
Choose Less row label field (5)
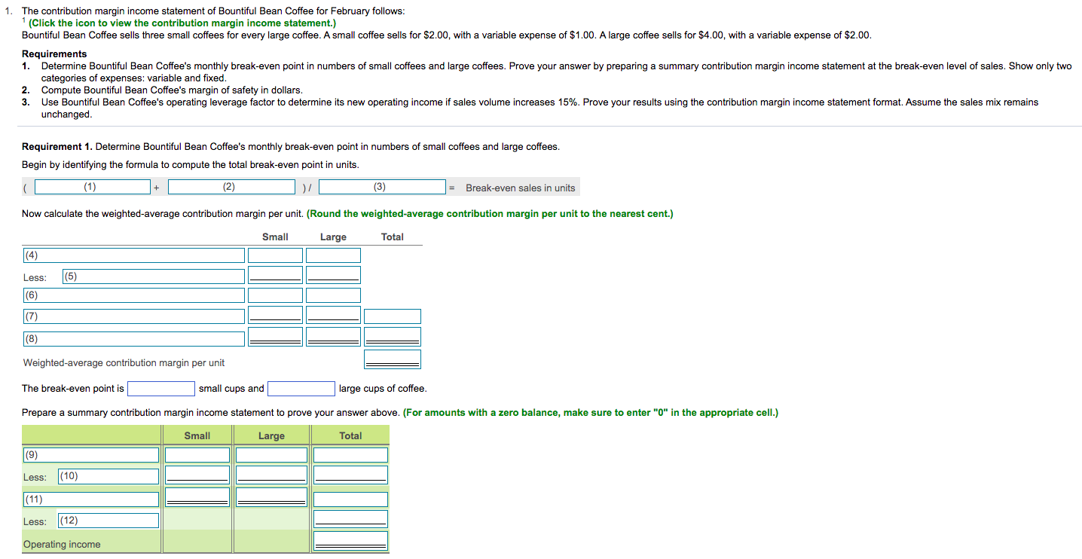tap(153, 276)
